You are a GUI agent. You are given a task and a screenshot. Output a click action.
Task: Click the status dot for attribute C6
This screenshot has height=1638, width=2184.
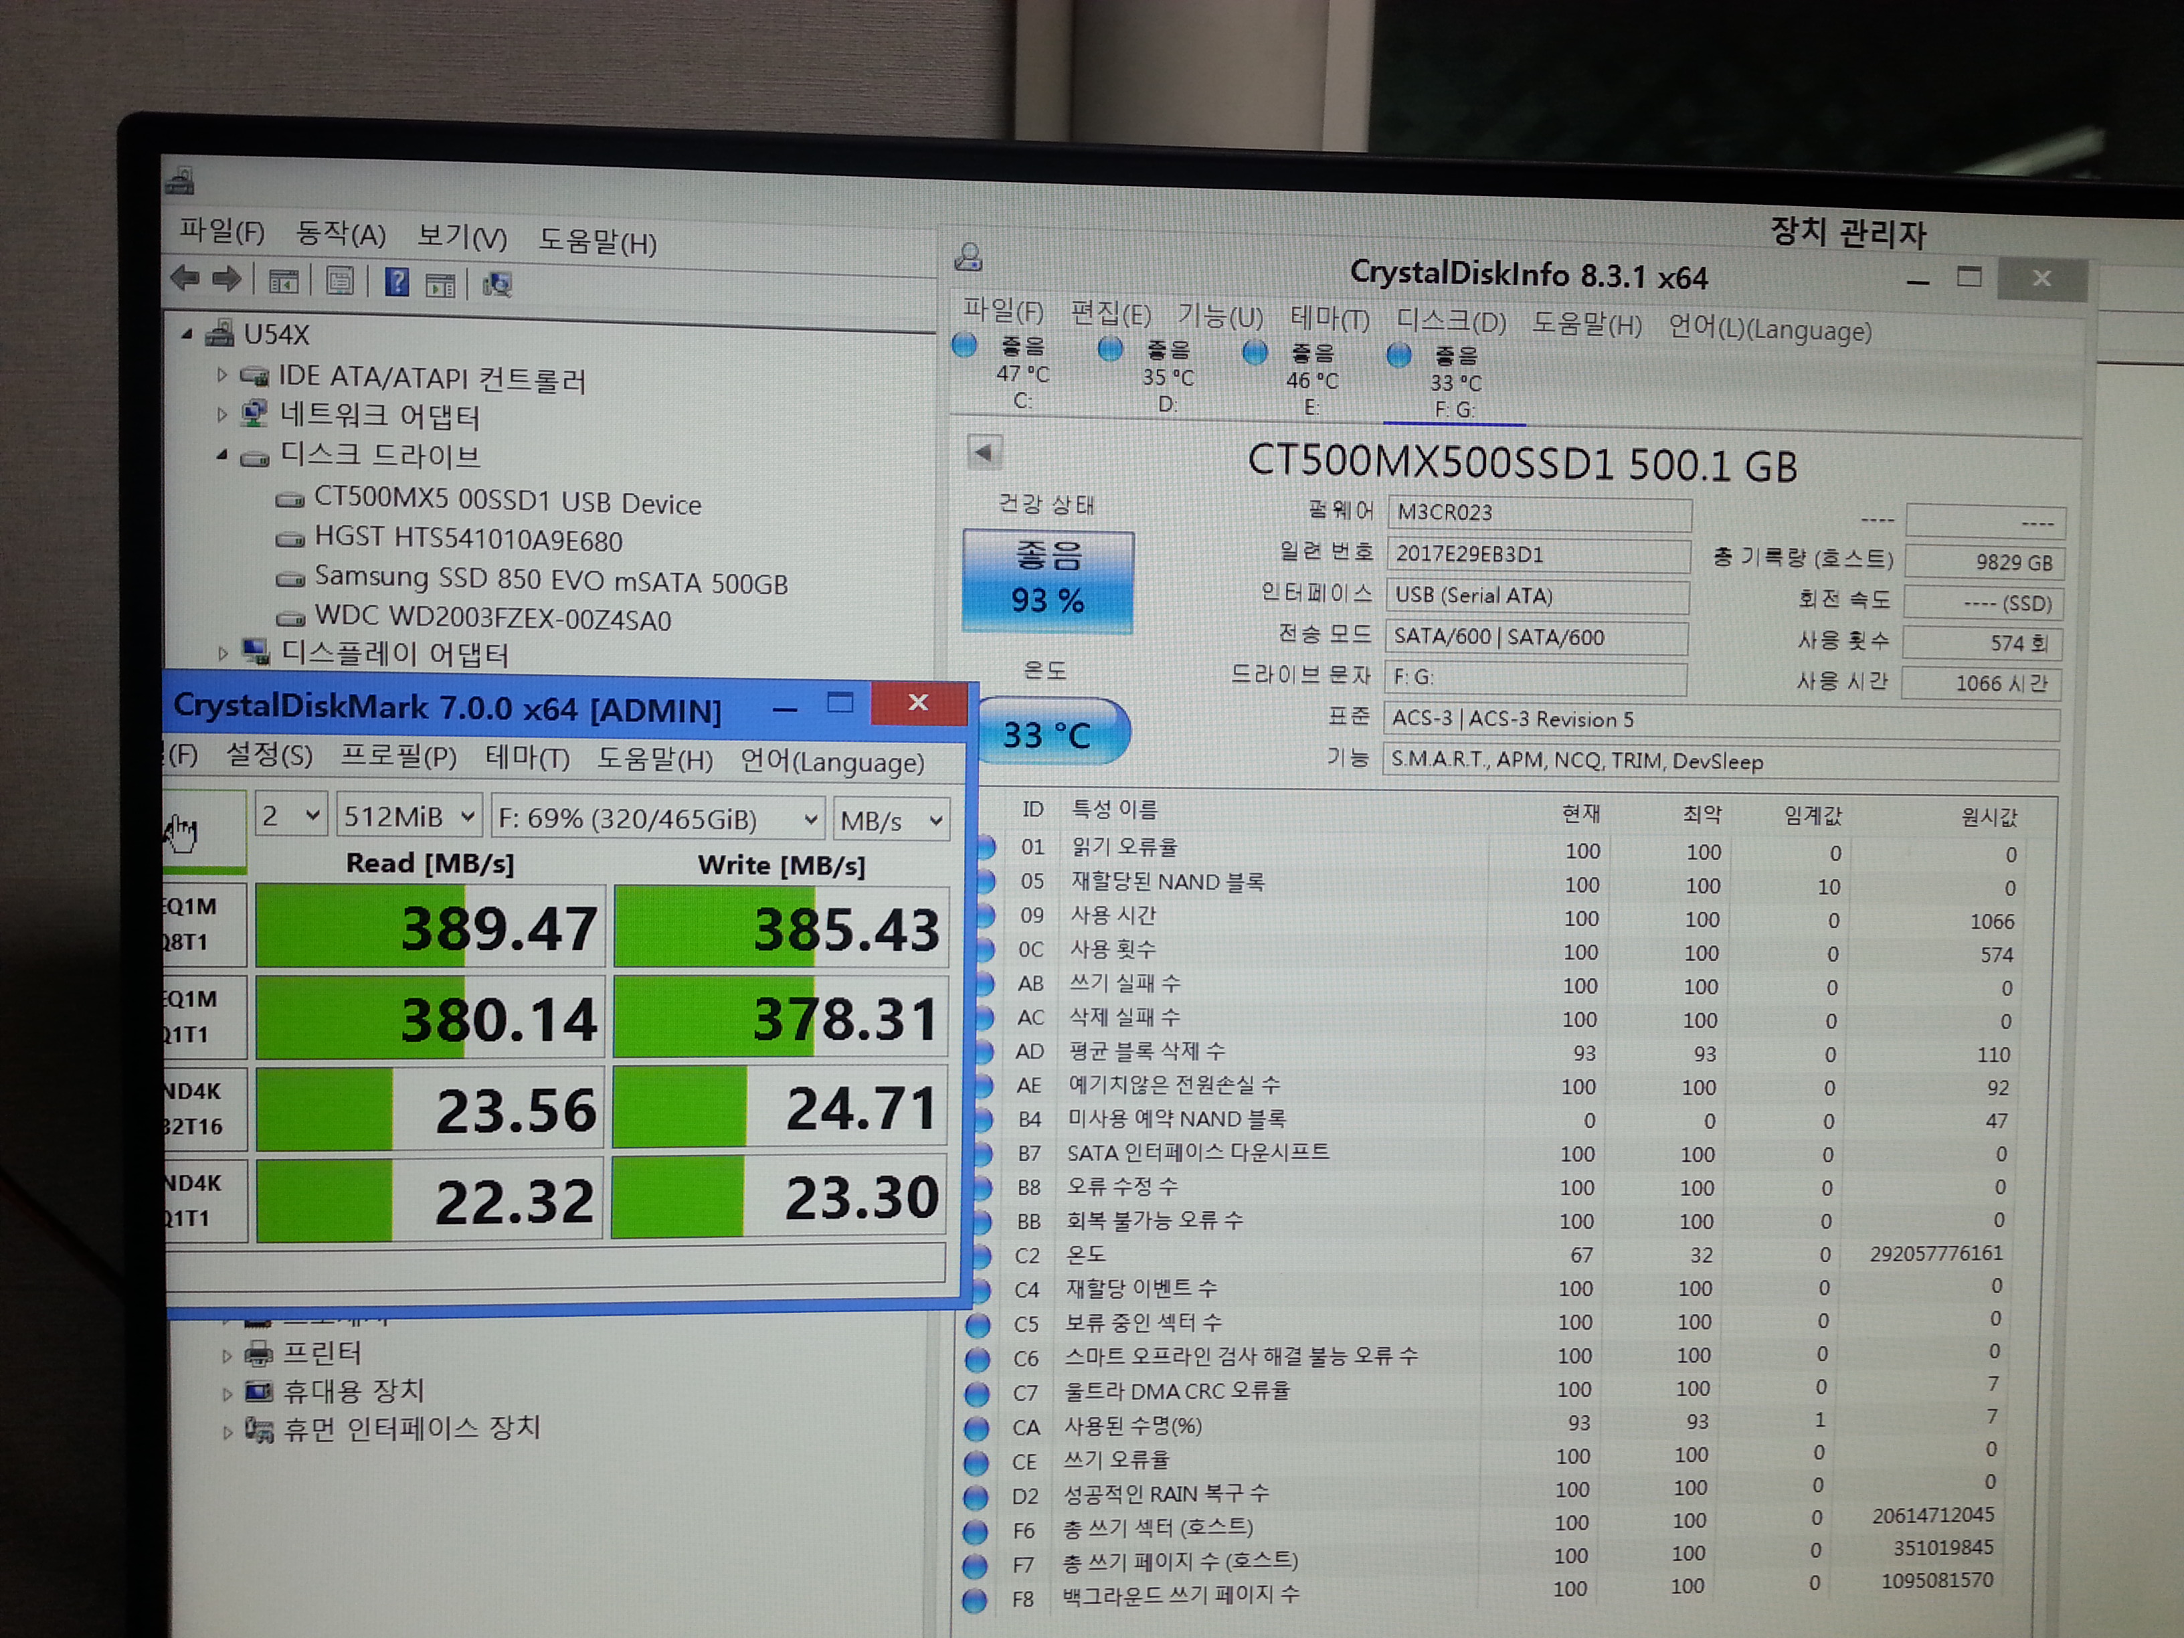(x=978, y=1360)
